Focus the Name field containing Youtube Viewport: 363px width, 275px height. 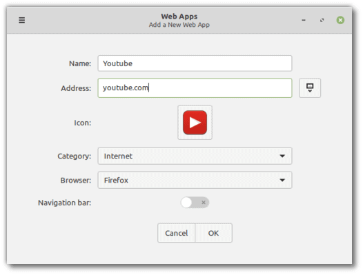(x=195, y=63)
